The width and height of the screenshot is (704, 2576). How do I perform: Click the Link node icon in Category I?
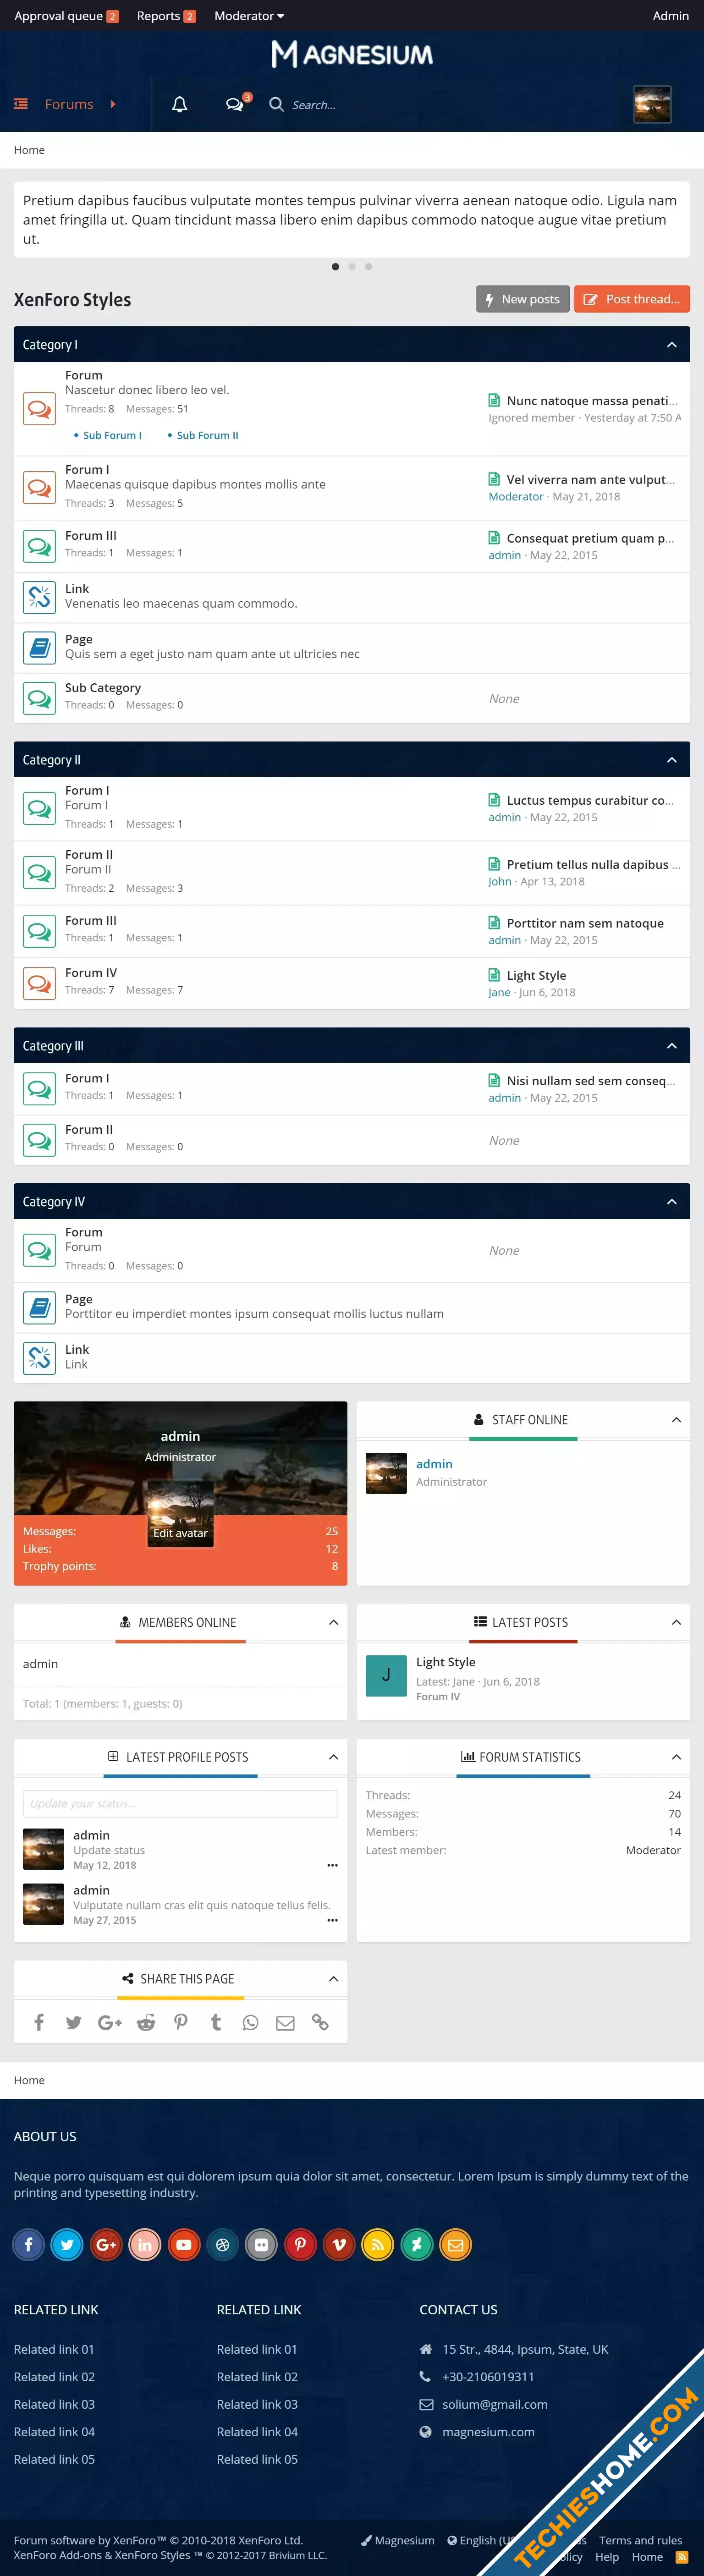pos(40,597)
